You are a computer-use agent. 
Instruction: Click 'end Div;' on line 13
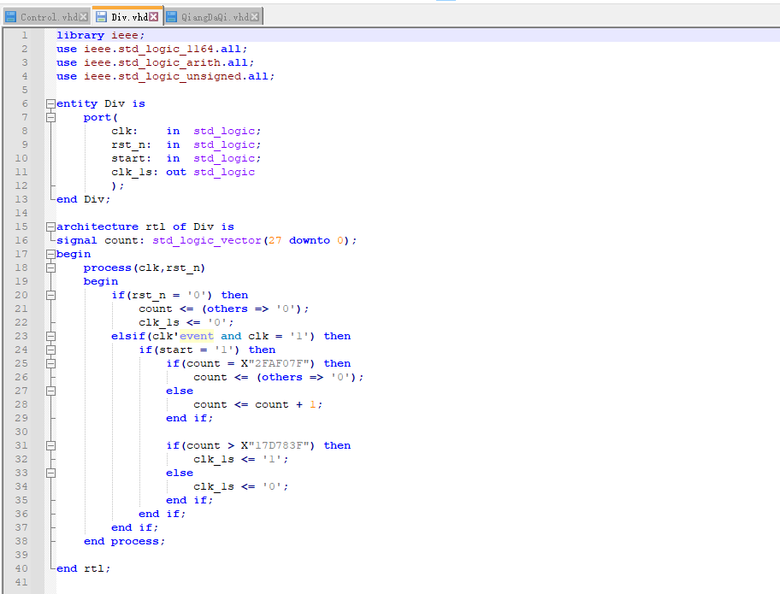tap(84, 199)
